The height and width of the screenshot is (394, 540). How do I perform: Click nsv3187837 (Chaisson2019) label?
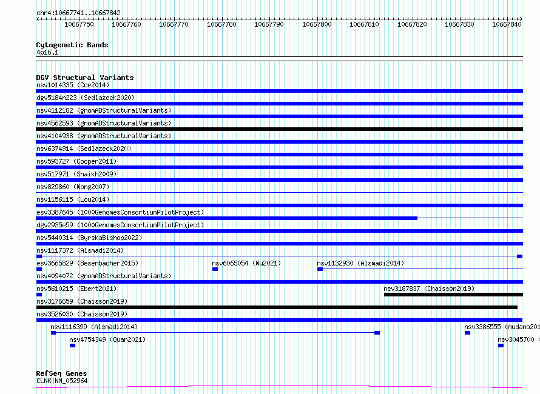coord(429,289)
